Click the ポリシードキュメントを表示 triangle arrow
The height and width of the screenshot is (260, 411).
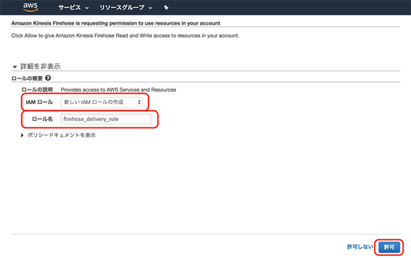pyautogui.click(x=23, y=135)
